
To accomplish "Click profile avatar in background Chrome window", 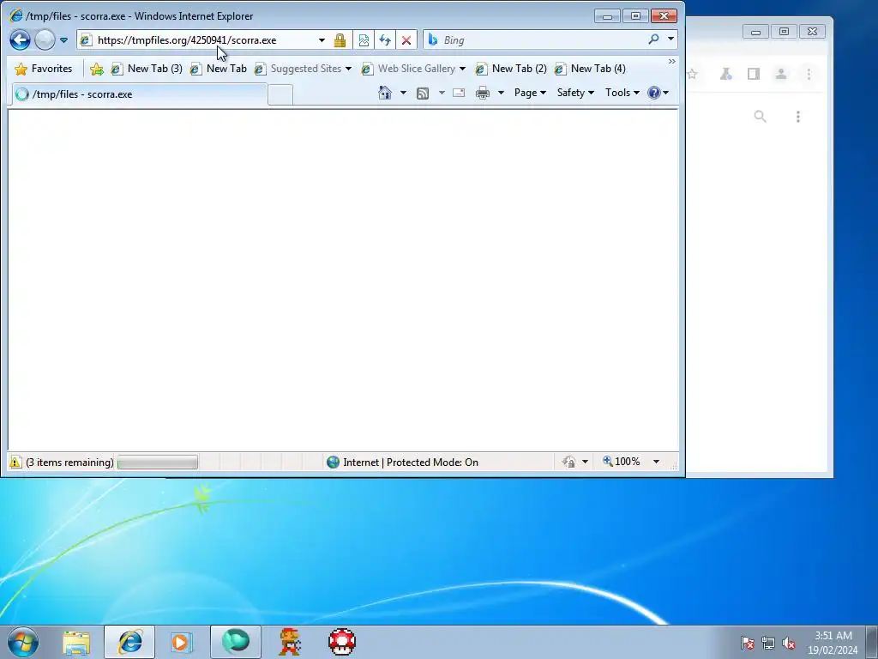I will (x=781, y=74).
